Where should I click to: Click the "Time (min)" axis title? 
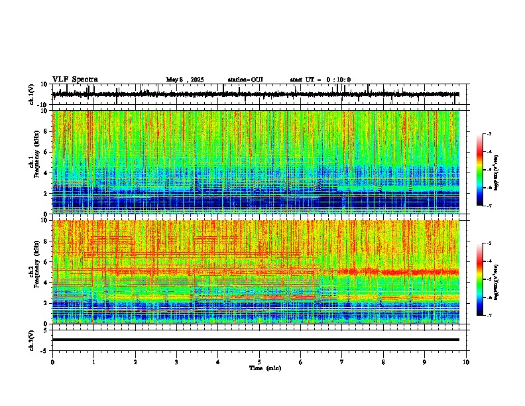click(265, 368)
